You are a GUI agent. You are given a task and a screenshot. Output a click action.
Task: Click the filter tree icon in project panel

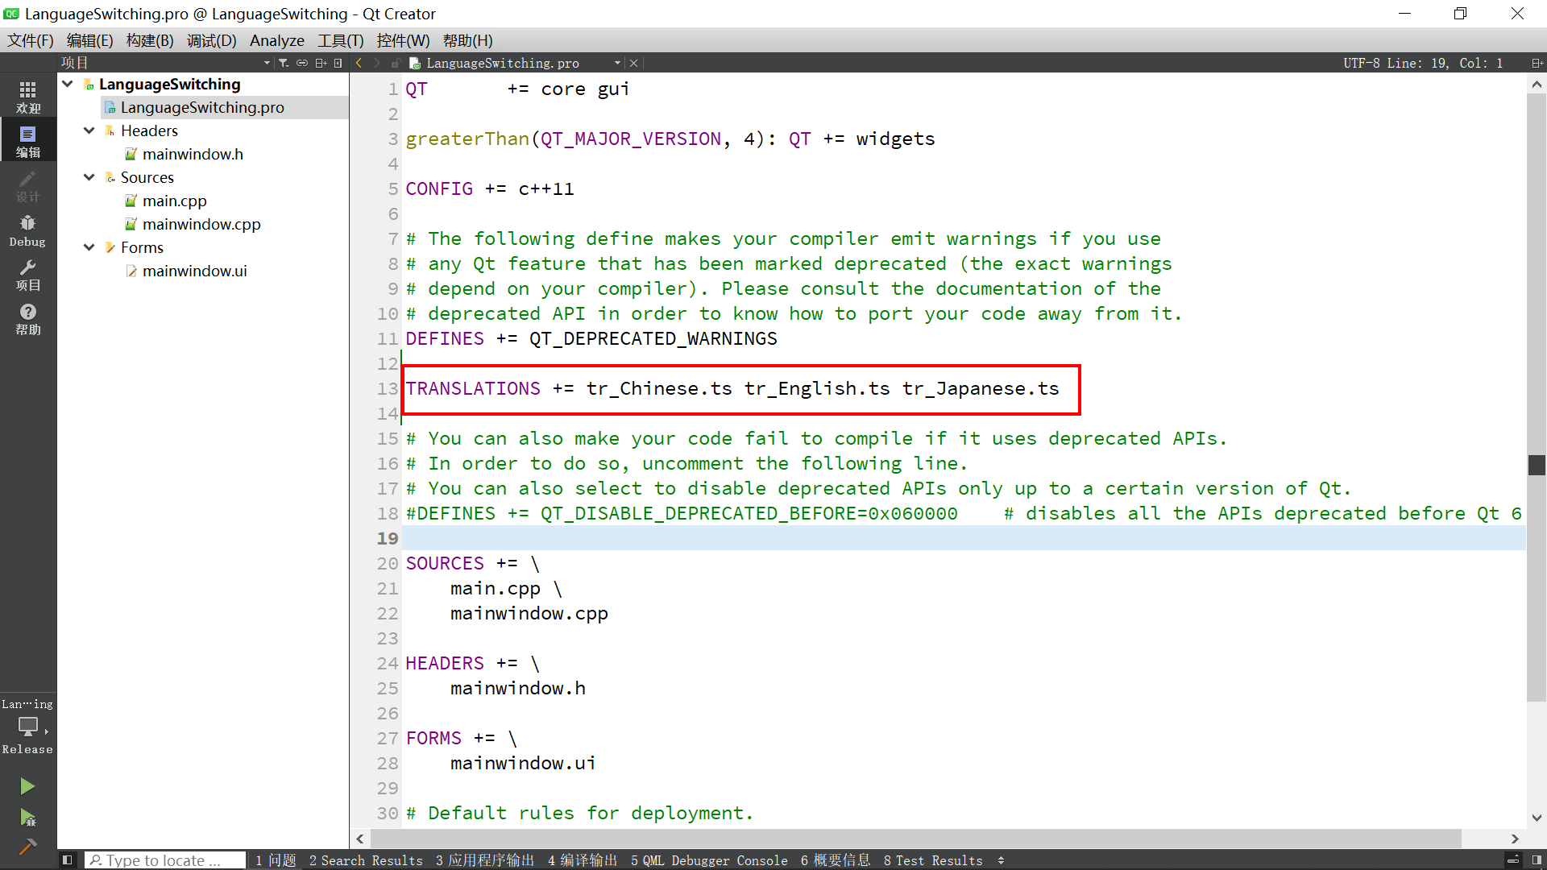[x=284, y=63]
